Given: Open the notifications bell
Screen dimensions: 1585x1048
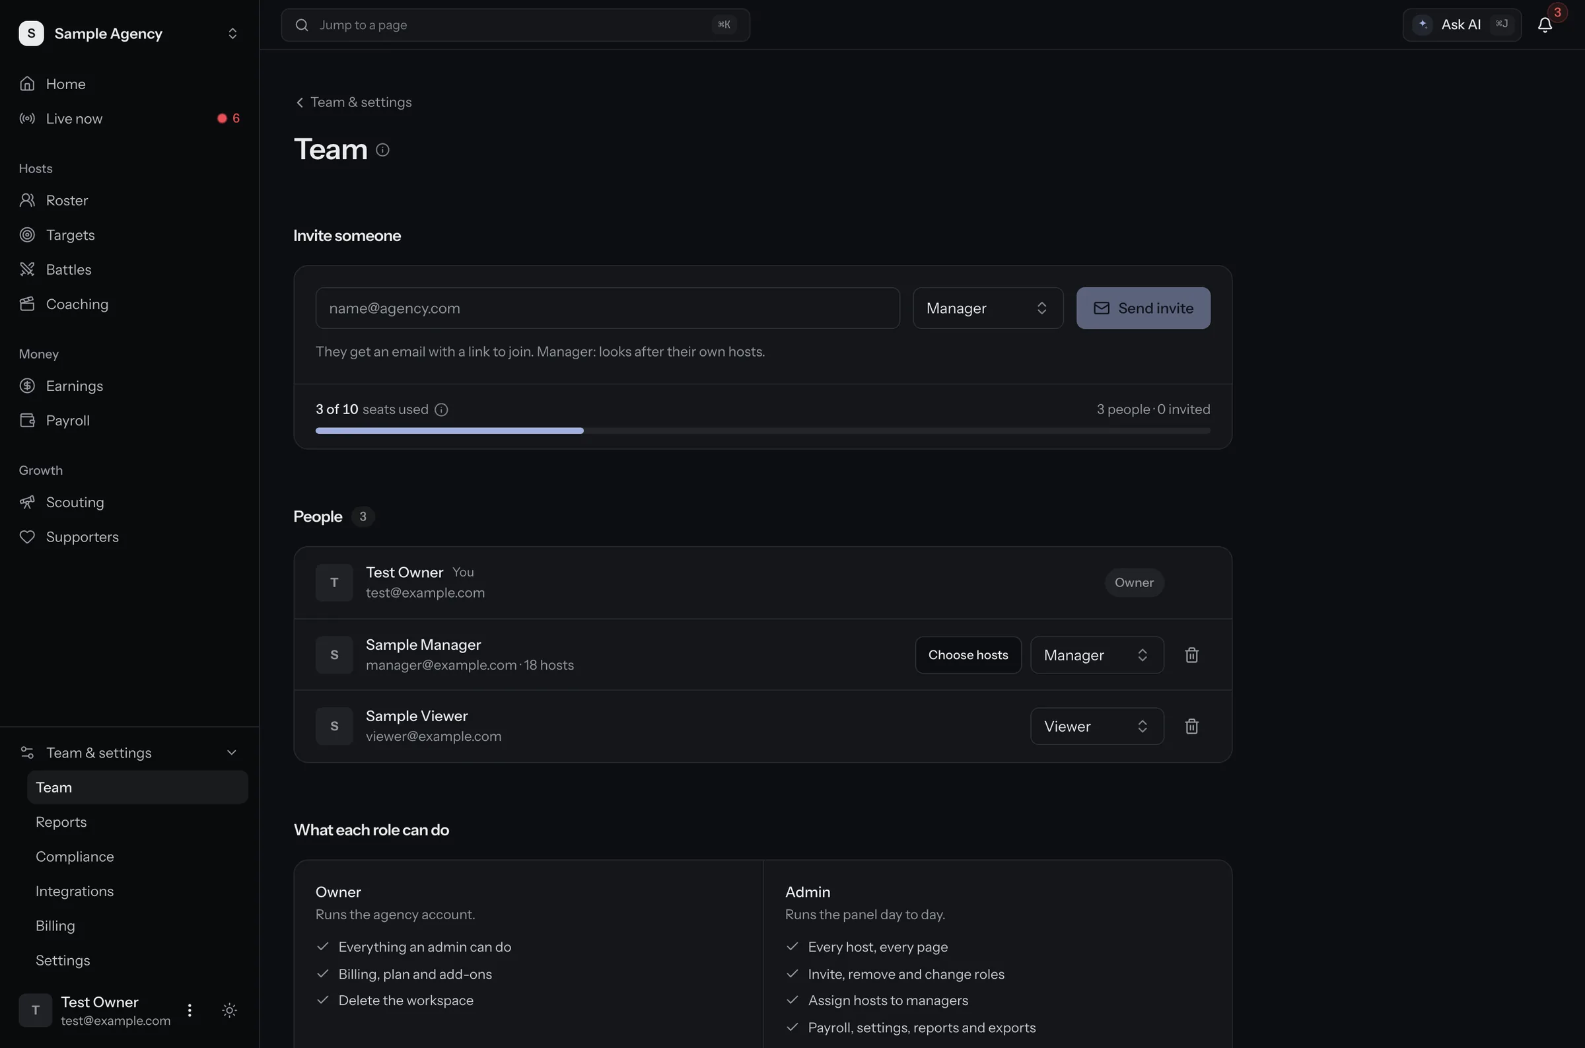Looking at the screenshot, I should pos(1544,24).
